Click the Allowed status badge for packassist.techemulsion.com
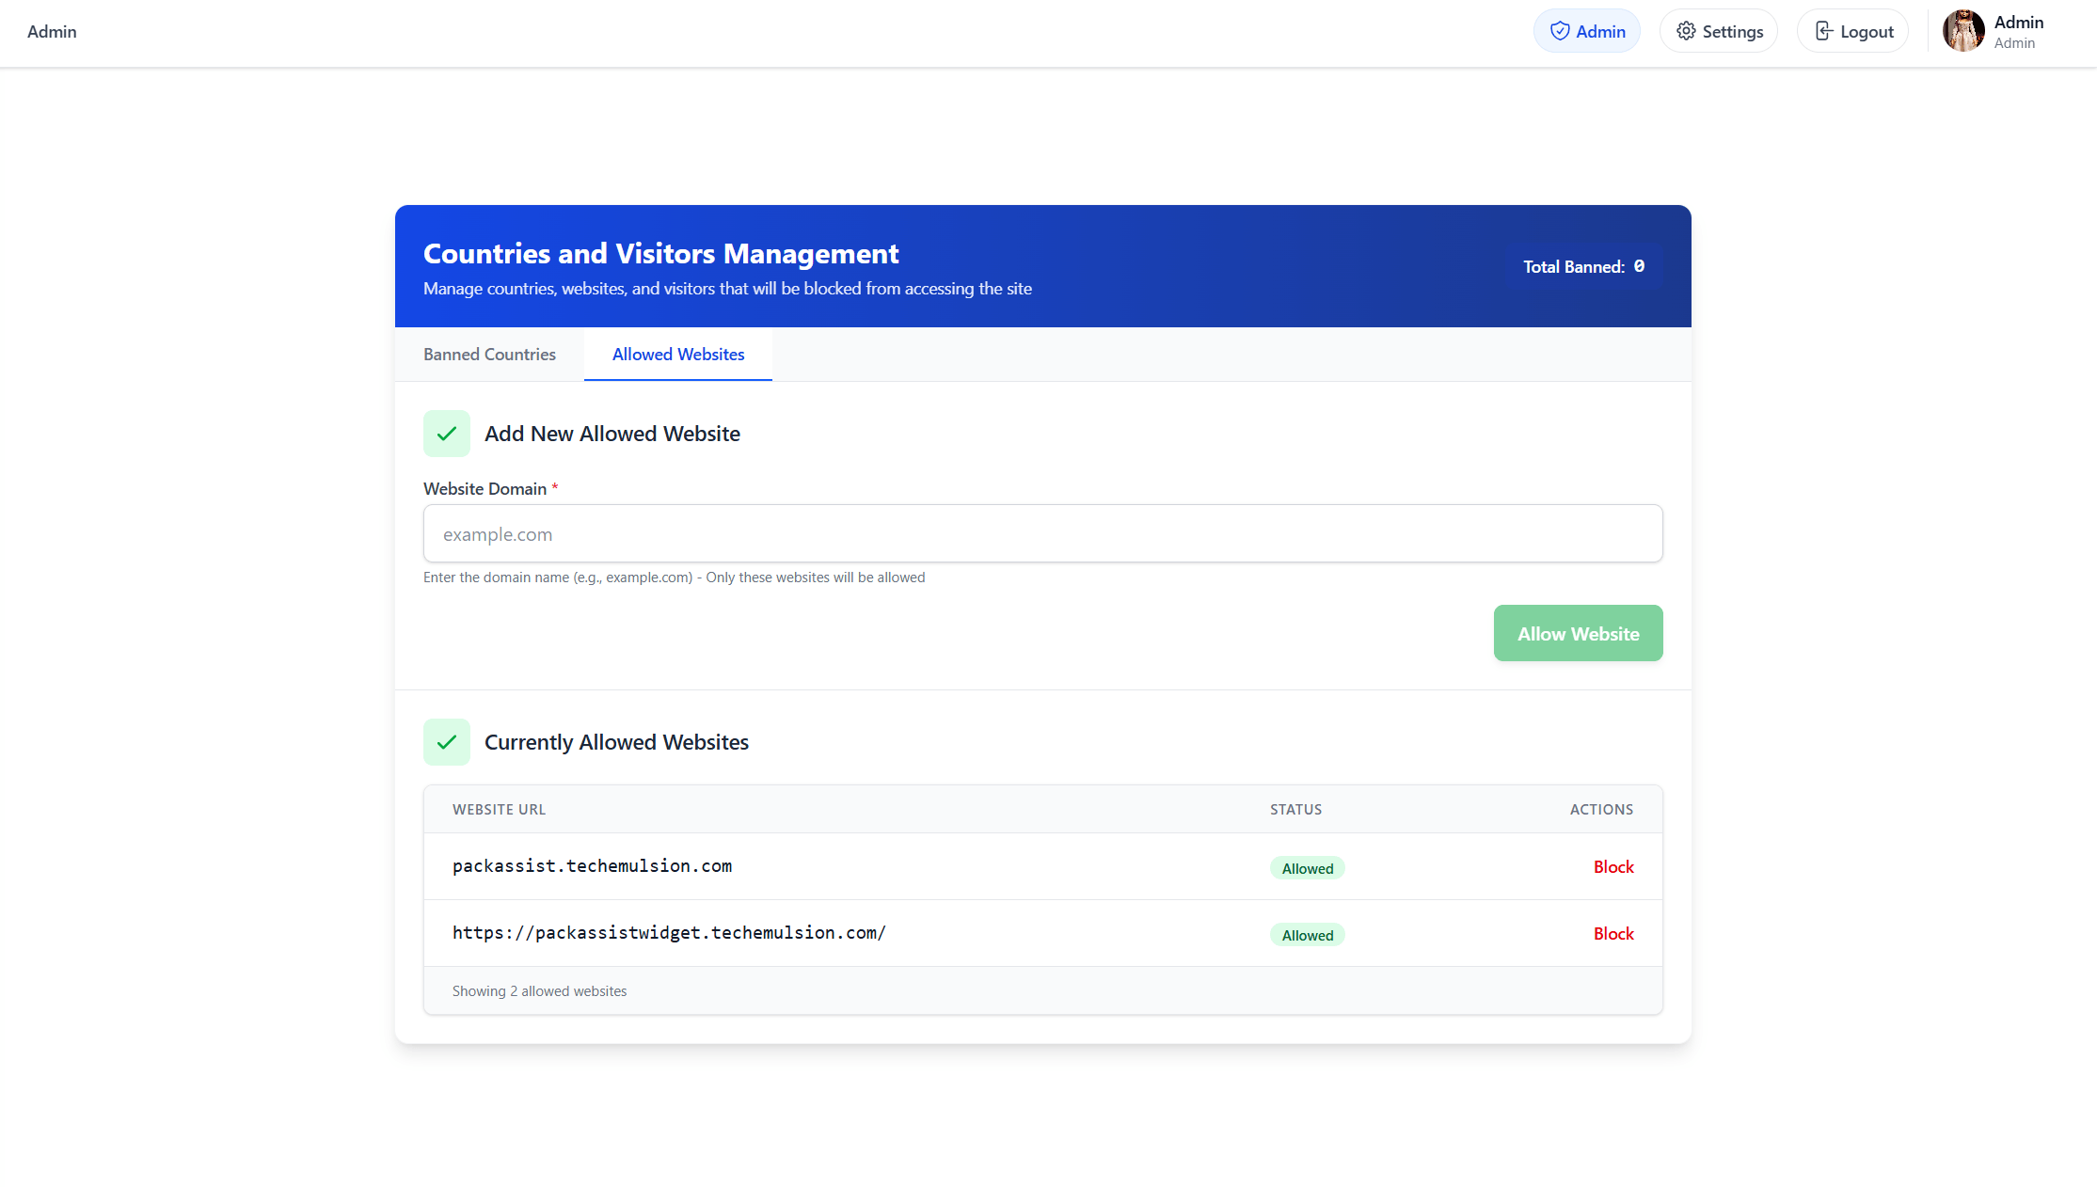The width and height of the screenshot is (2097, 1187). click(1307, 867)
